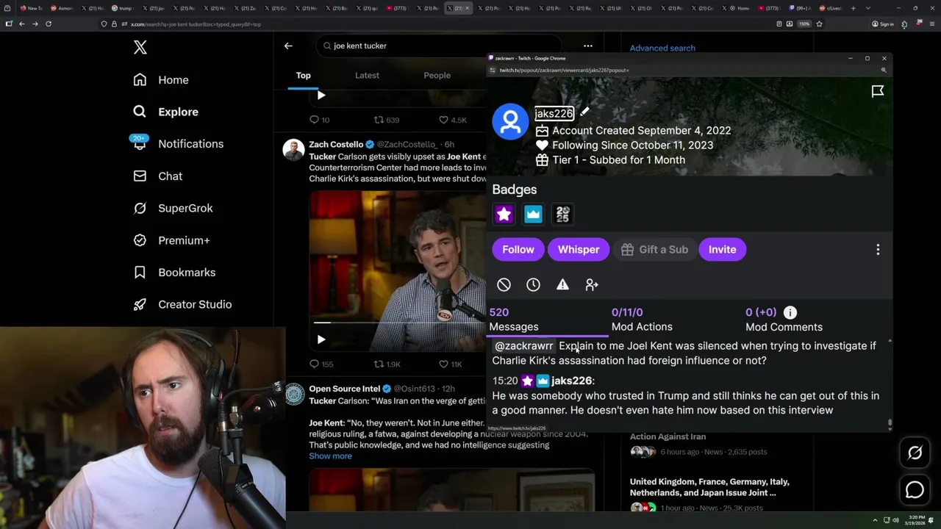Viewport: 941px width, 529px height.
Task: Click the 2025 badge
Action: click(562, 214)
